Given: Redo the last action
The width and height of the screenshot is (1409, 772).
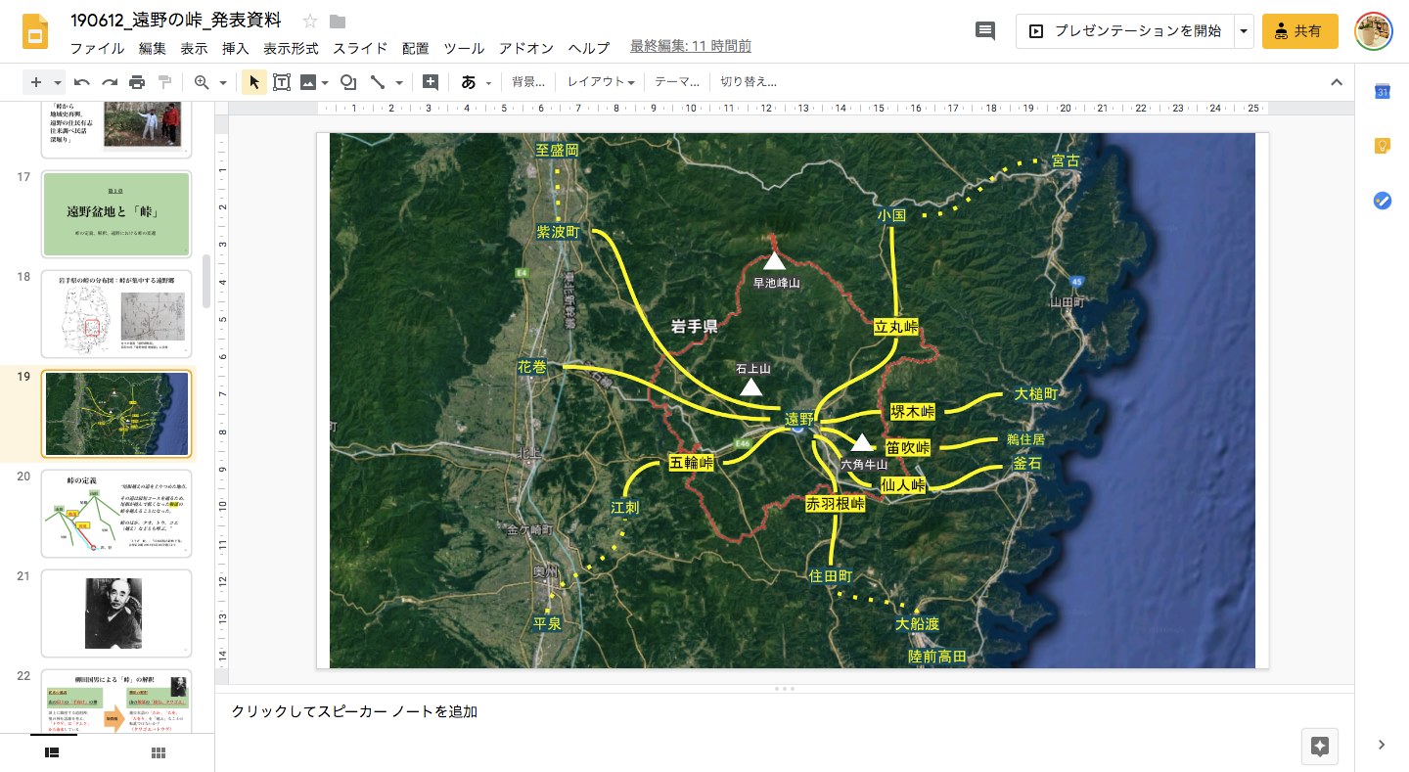Looking at the screenshot, I should point(110,82).
